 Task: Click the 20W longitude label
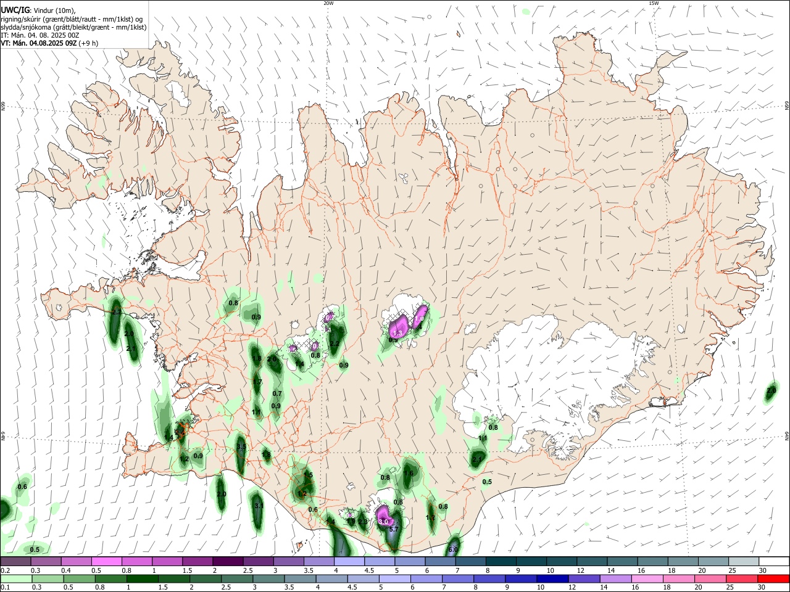[x=328, y=3]
